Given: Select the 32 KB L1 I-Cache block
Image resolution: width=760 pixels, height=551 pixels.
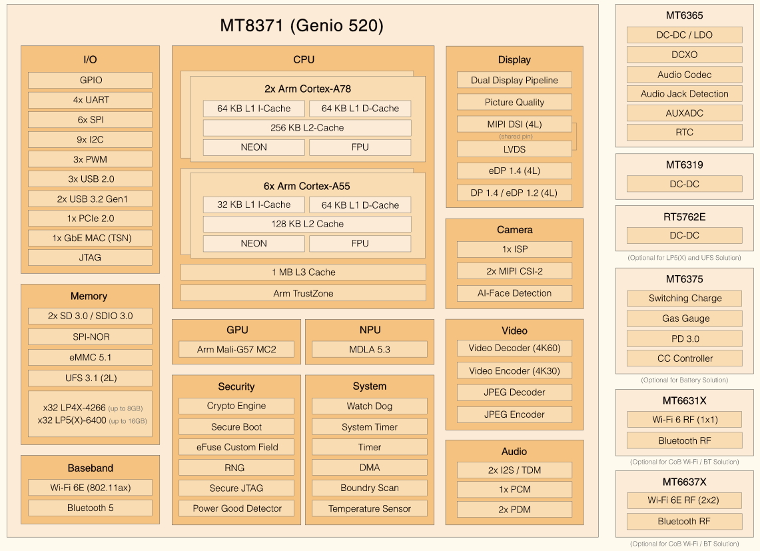Looking at the screenshot, I should tap(254, 205).
